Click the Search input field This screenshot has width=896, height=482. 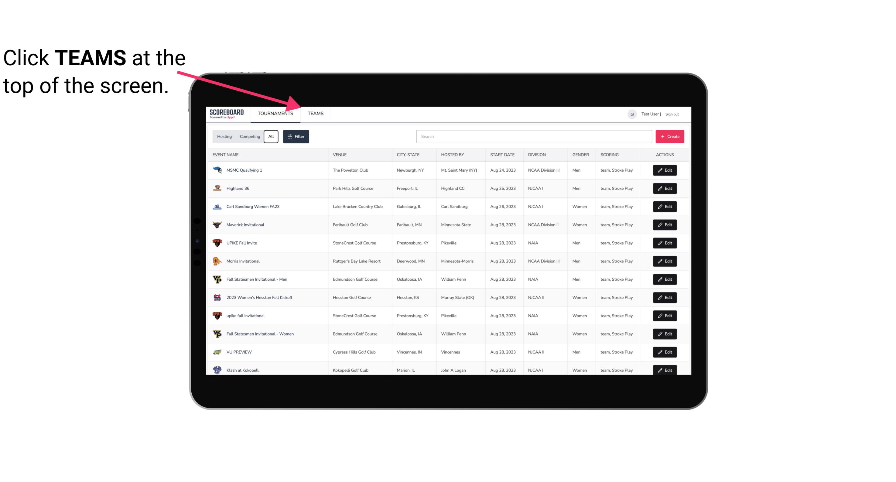tap(533, 136)
